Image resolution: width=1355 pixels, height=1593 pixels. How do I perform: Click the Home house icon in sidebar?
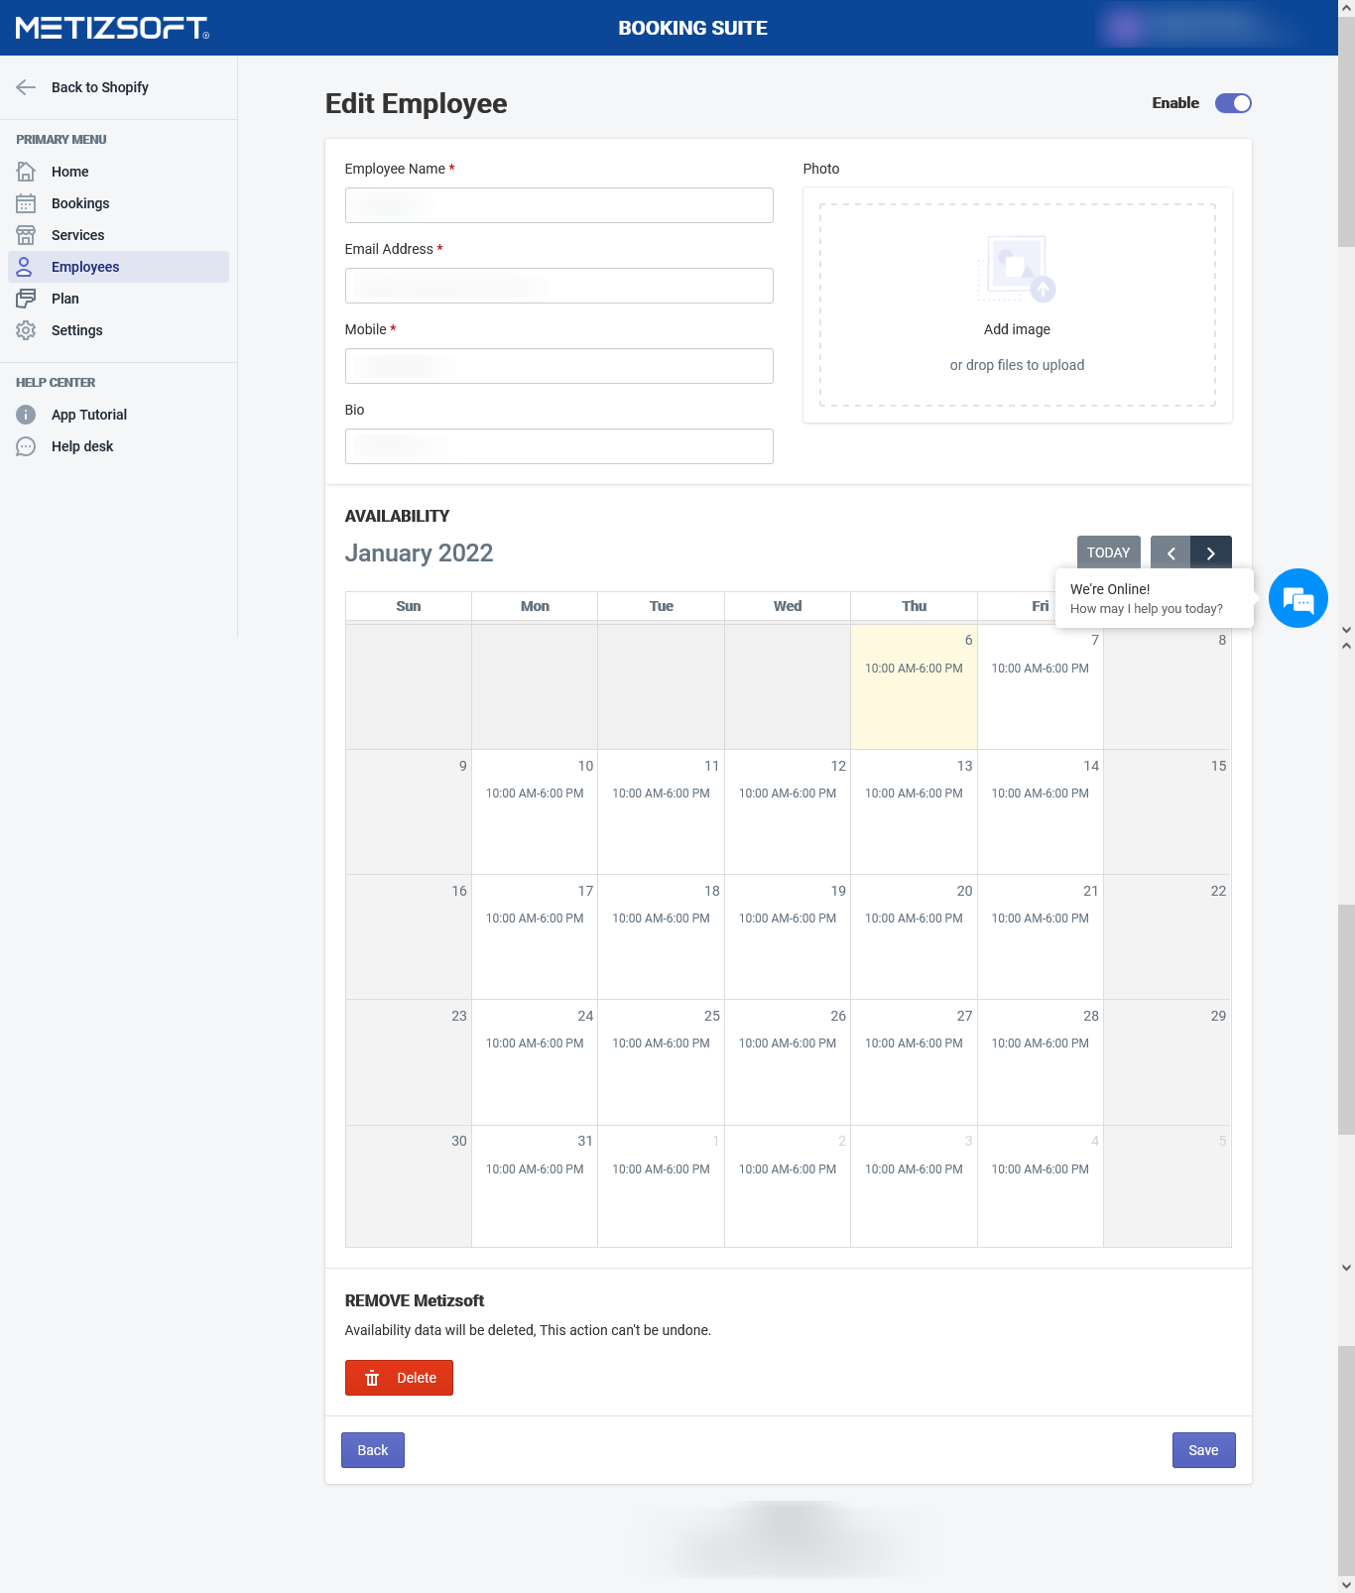26,172
